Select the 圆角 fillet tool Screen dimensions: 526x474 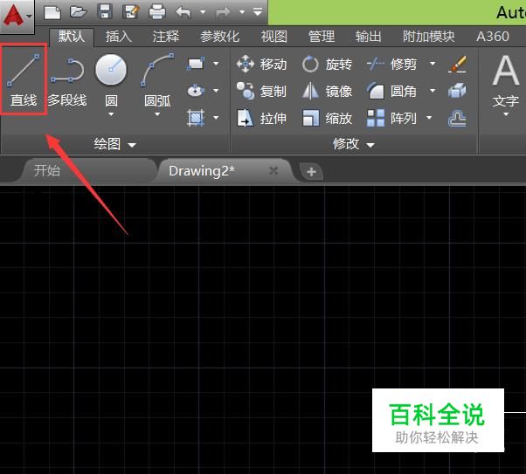(391, 91)
